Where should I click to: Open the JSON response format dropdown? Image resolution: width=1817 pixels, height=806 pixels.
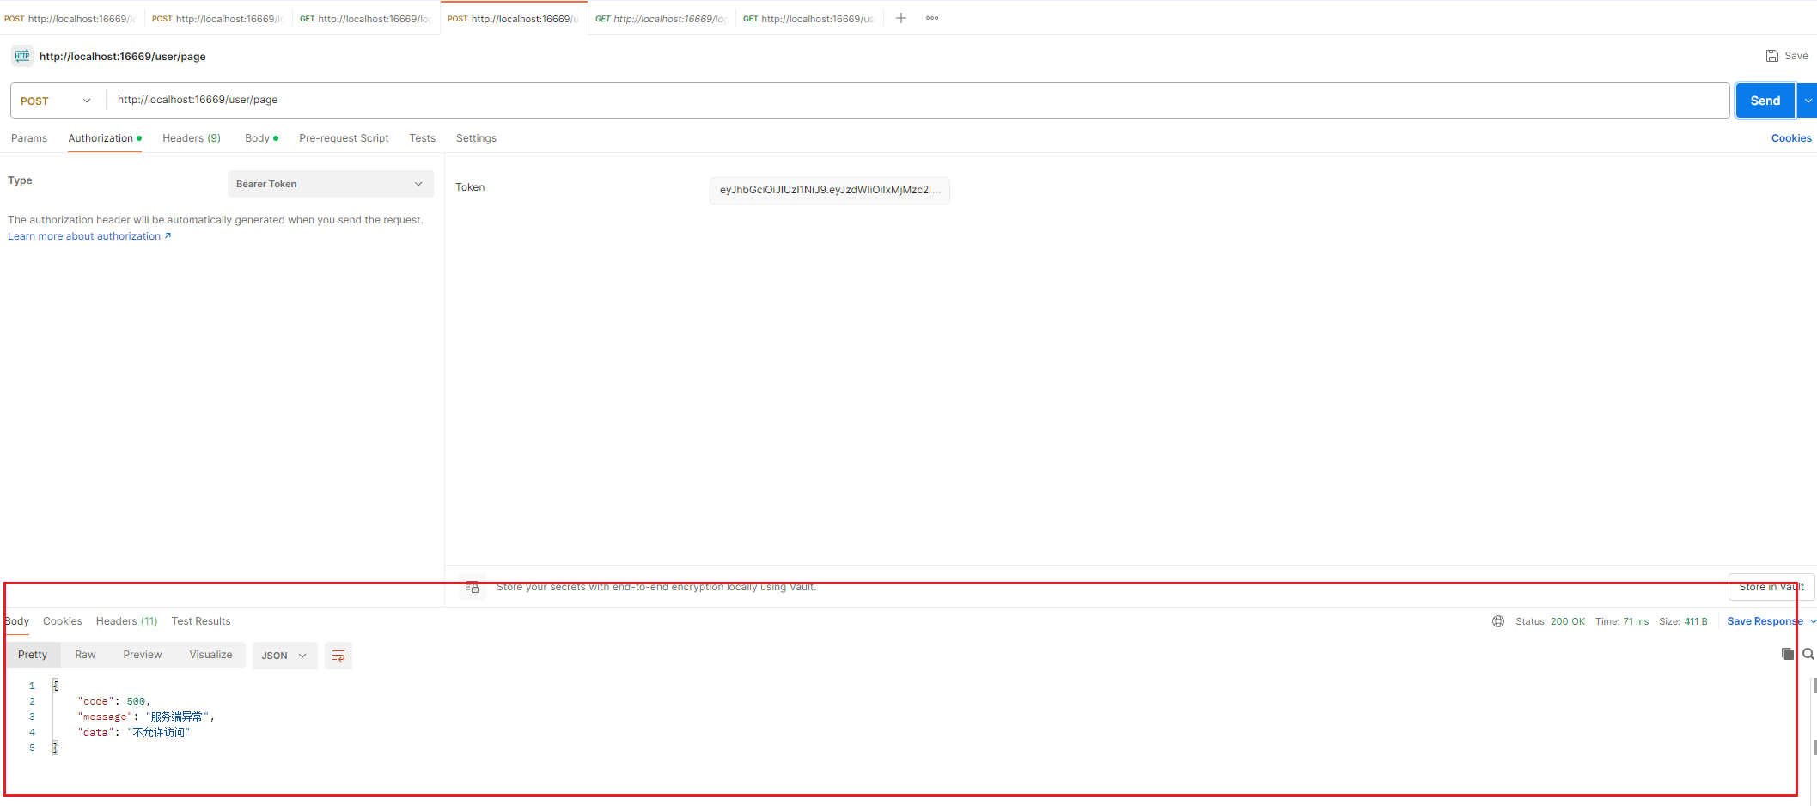(x=284, y=655)
